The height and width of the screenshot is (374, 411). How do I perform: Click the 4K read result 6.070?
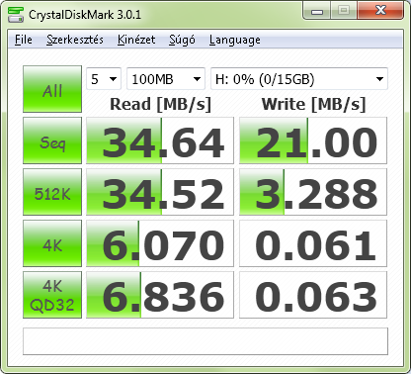[x=160, y=243]
